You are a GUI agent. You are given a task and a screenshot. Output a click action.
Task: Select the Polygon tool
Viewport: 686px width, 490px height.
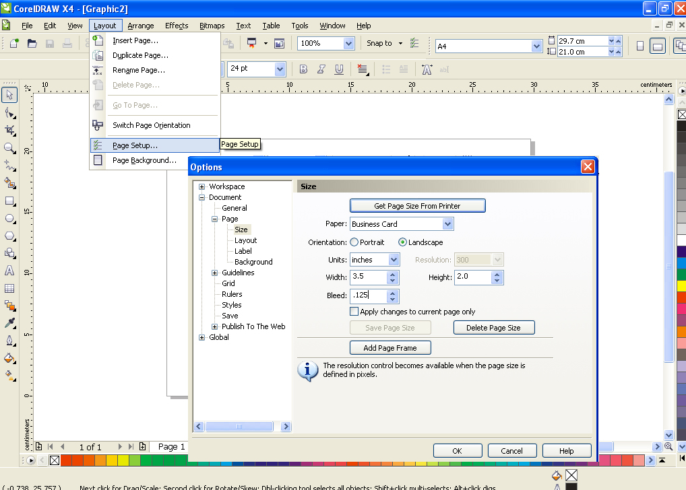point(9,236)
